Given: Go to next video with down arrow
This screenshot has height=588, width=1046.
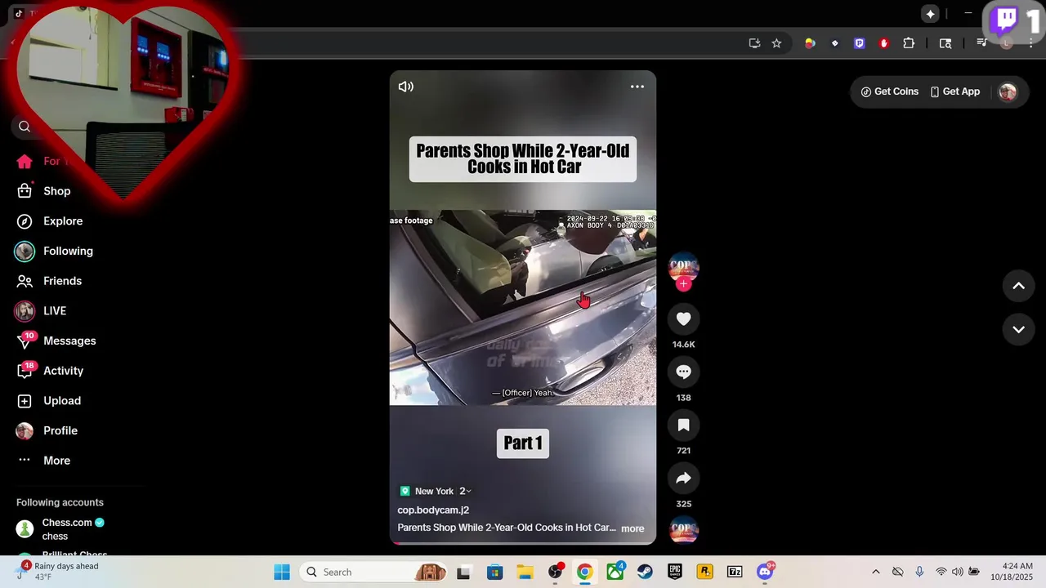Looking at the screenshot, I should pos(1018,330).
